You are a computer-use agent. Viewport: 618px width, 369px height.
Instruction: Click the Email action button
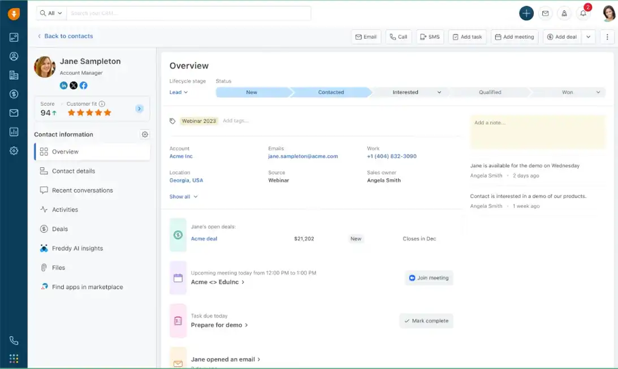(366, 37)
